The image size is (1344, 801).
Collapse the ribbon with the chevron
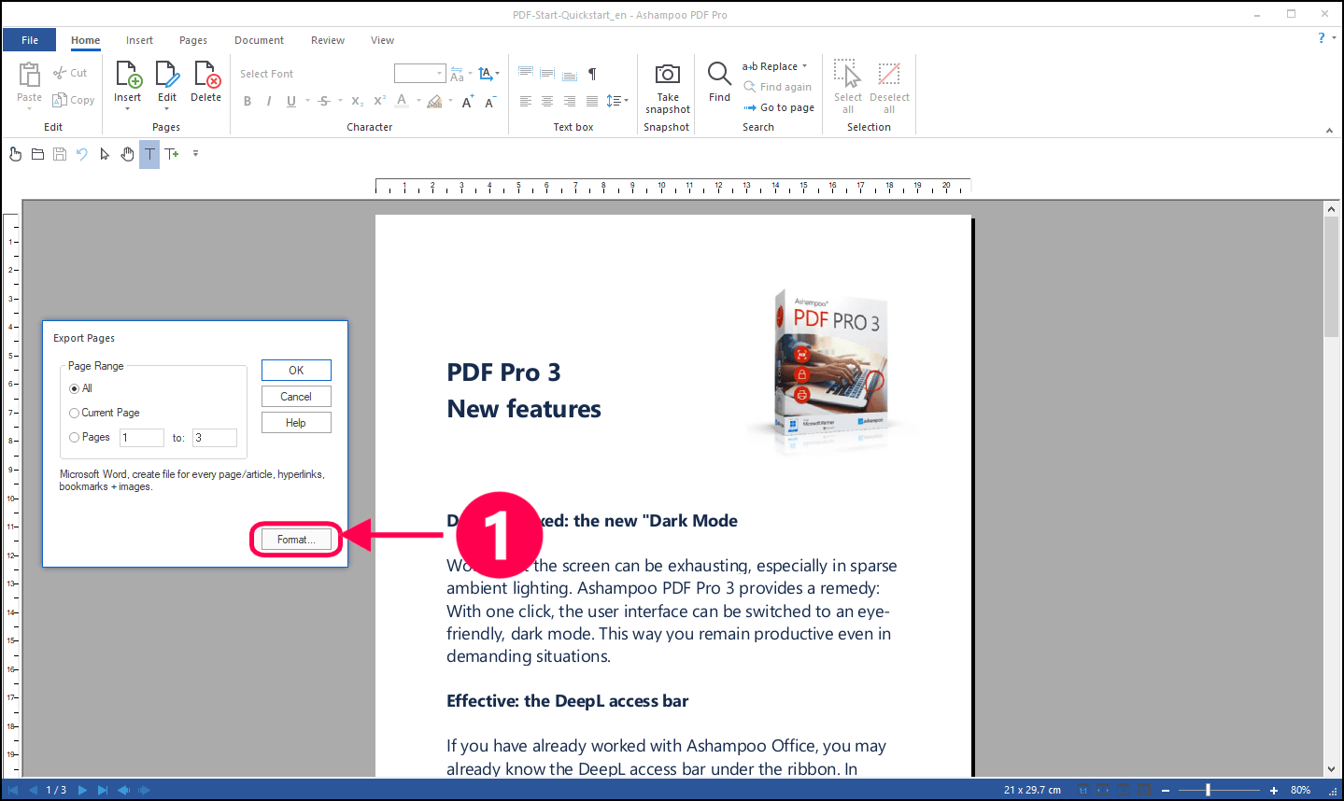click(x=1329, y=131)
